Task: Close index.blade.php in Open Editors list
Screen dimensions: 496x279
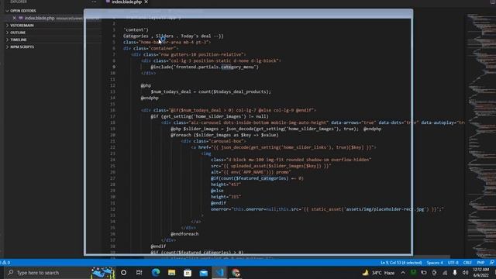Action: 14,18
